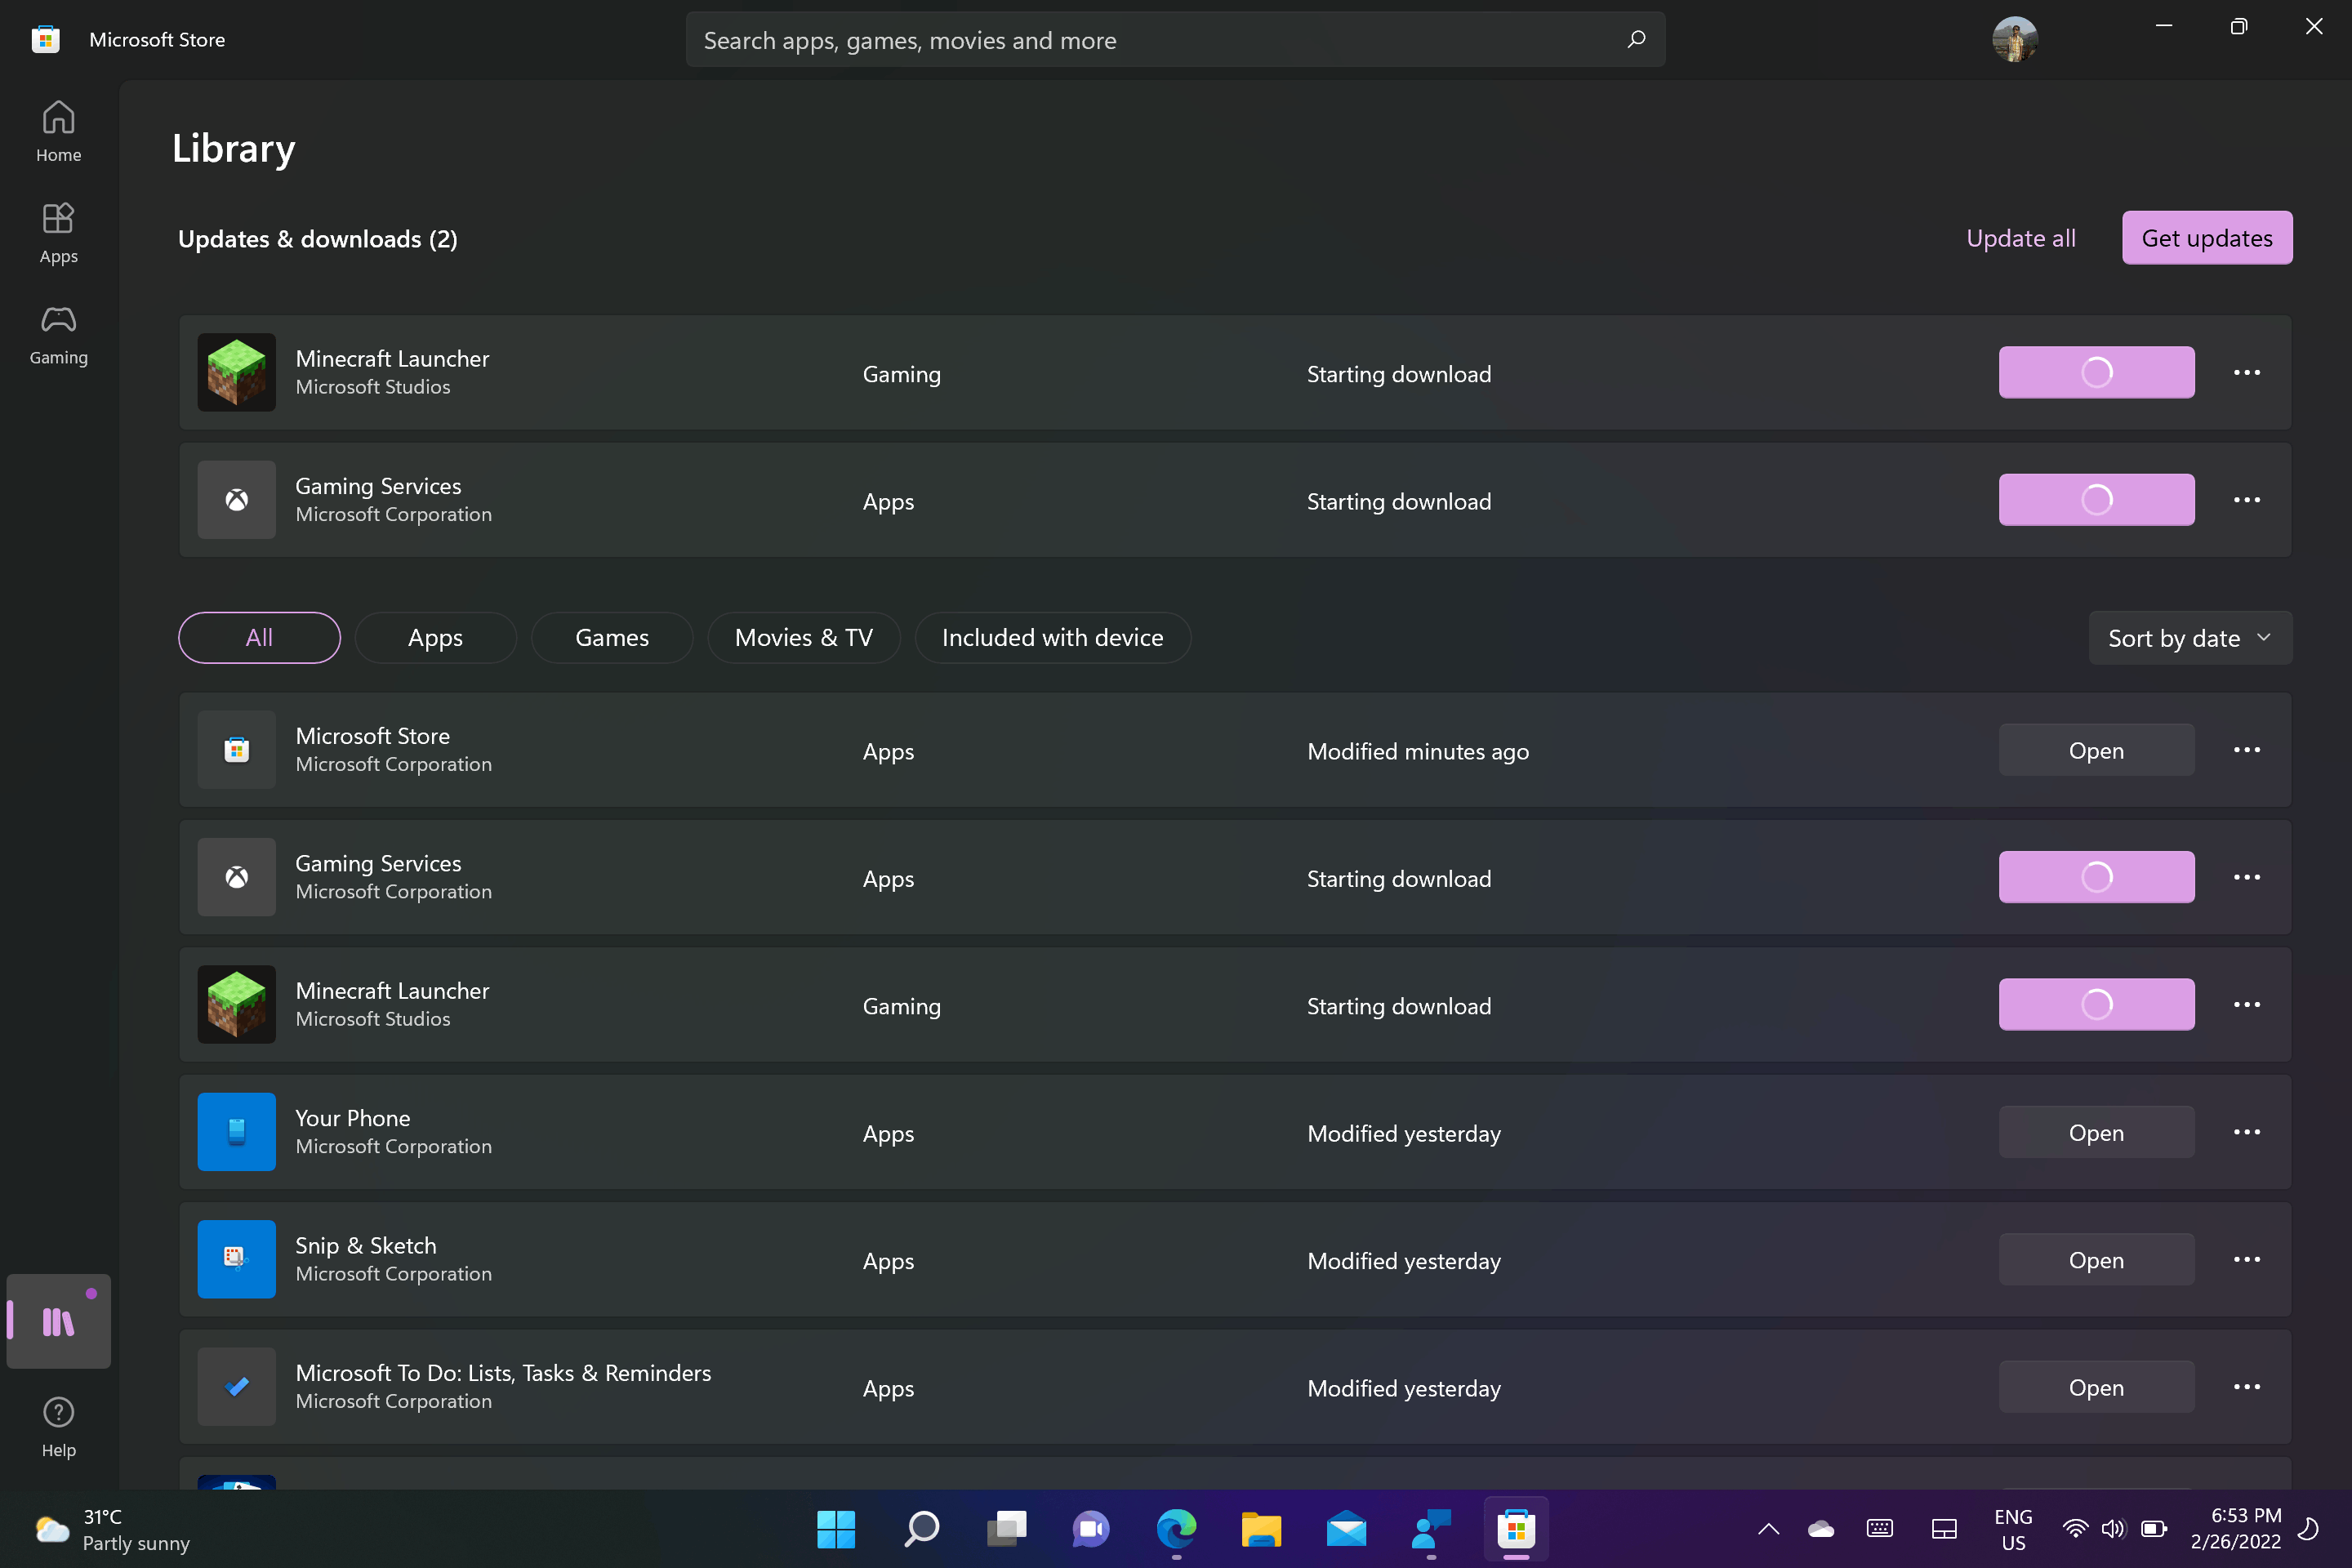Click the Snip & Sketch app icon
The image size is (2352, 1568).
234,1258
